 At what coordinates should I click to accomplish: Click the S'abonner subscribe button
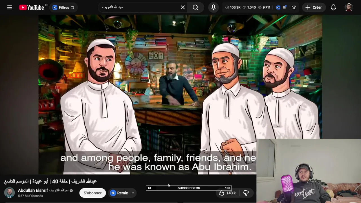(93, 193)
